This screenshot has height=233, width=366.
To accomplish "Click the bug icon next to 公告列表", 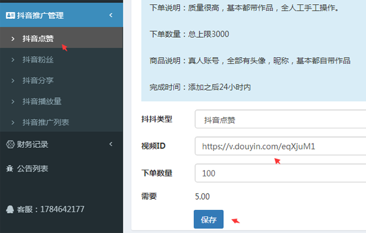I will click(x=10, y=169).
